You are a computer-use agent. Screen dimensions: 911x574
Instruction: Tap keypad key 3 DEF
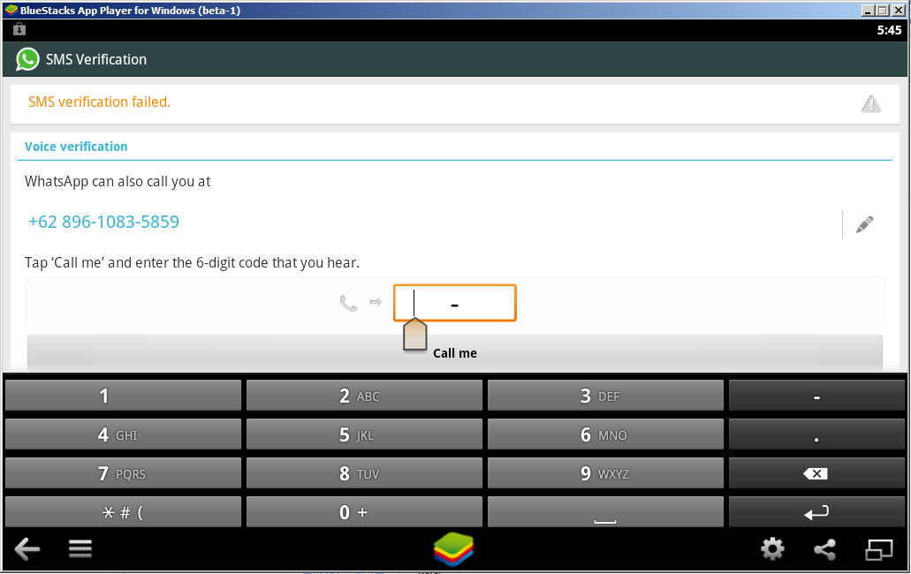(605, 396)
